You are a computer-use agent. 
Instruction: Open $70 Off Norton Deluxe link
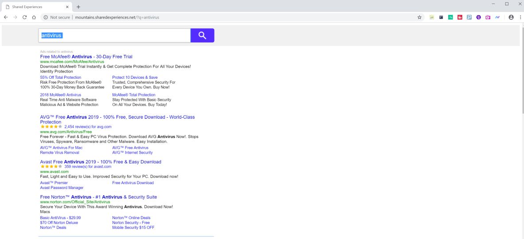click(59, 223)
